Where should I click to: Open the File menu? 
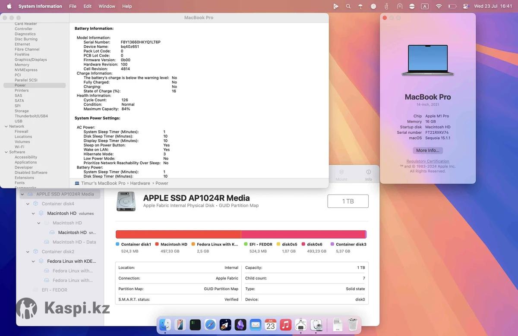pyautogui.click(x=73, y=6)
